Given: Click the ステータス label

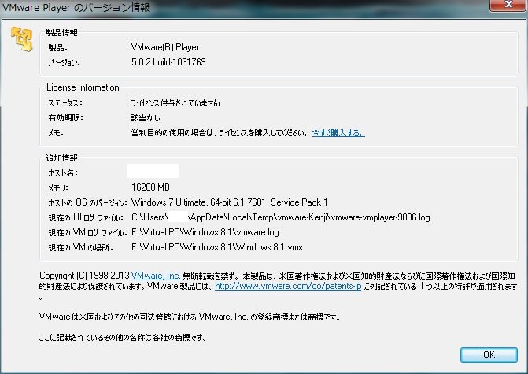Looking at the screenshot, I should click(65, 103).
